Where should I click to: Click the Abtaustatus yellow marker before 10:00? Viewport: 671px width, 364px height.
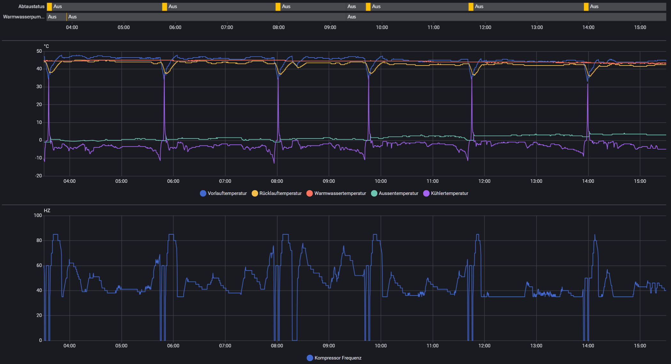pyautogui.click(x=368, y=7)
